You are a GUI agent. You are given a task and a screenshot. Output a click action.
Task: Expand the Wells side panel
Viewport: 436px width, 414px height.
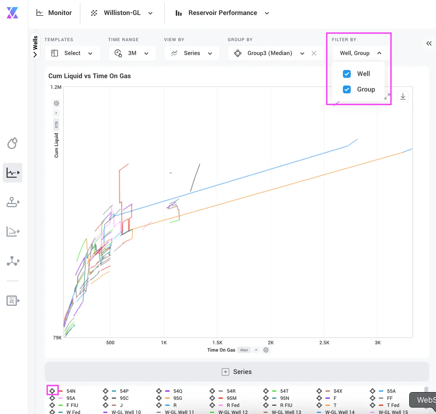coord(35,47)
